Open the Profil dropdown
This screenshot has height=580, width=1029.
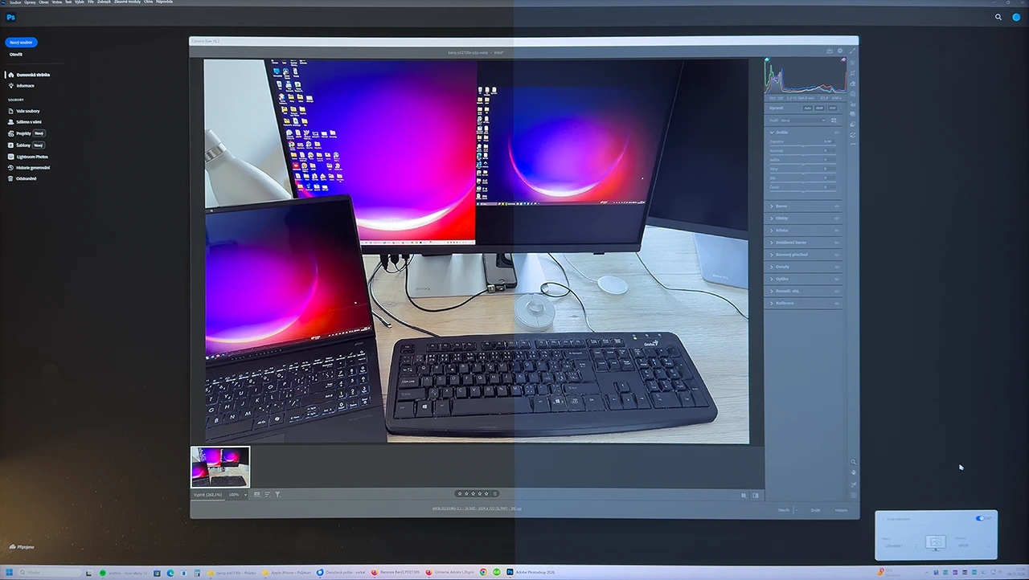pyautogui.click(x=804, y=120)
